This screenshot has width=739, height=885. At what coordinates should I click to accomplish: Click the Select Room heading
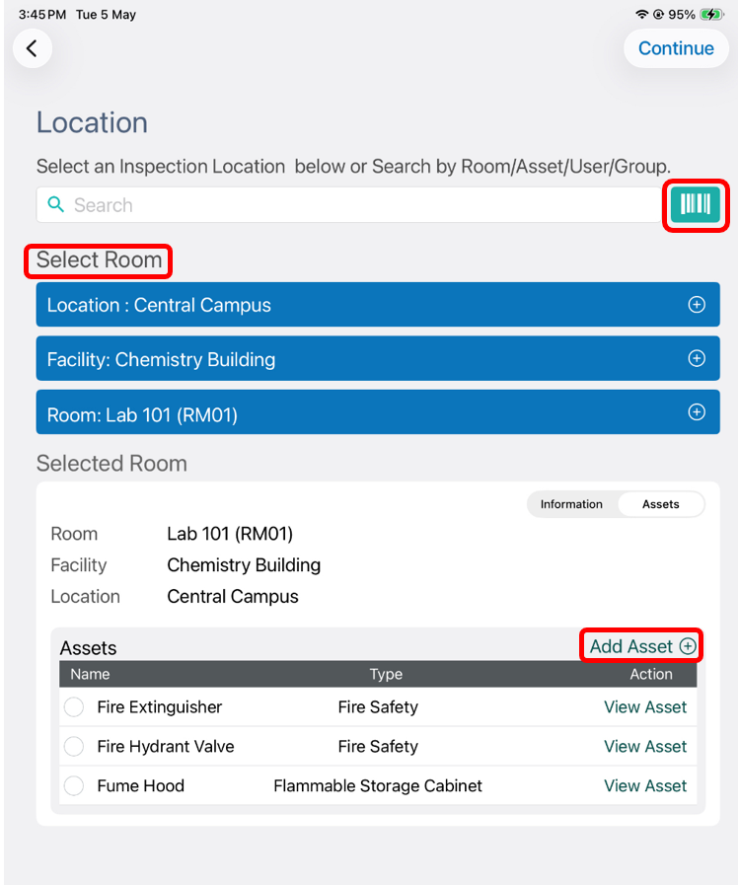pyautogui.click(x=100, y=259)
